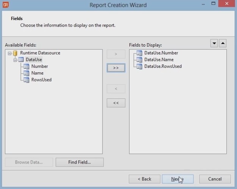Click the DataUse table icon
The image size is (237, 189).
21,60
